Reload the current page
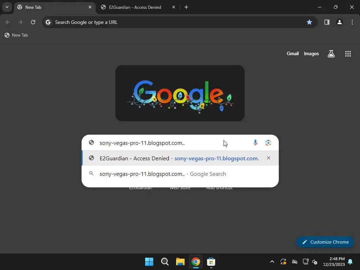360x270 pixels. click(x=33, y=22)
